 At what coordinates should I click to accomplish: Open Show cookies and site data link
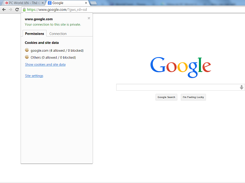(x=45, y=64)
